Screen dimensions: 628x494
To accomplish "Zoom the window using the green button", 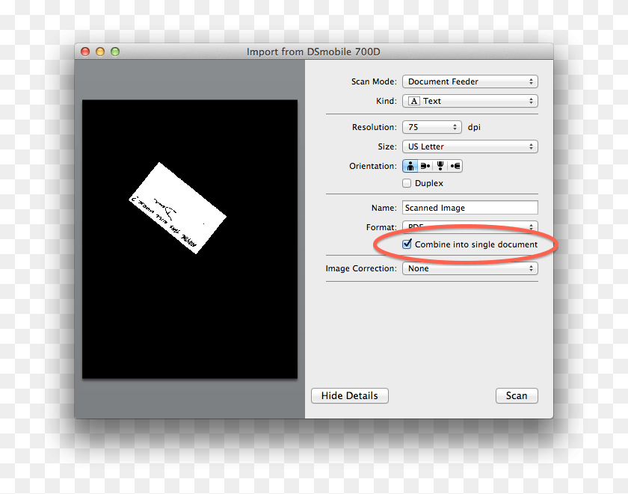I will [x=115, y=52].
